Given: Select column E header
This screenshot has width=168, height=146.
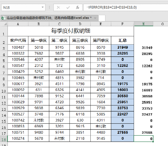Looking at the screenshot, I should point(101,24).
